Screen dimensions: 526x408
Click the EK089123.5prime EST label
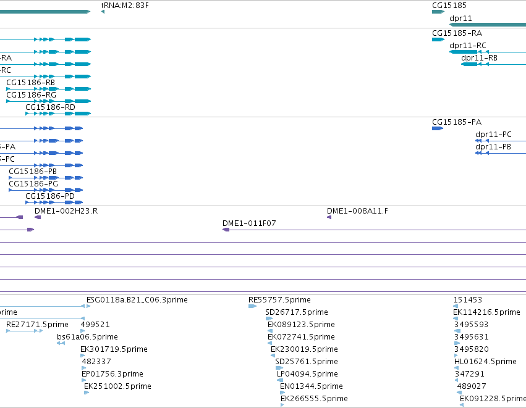click(x=301, y=325)
